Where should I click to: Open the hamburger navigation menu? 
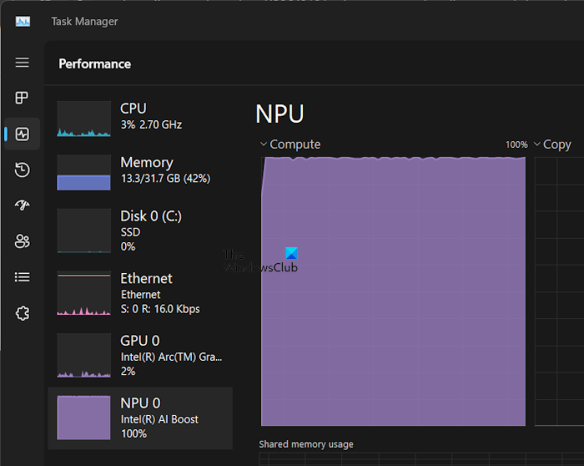[23, 63]
